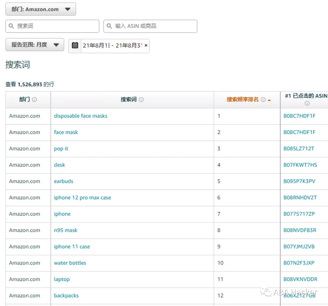
Task: Open the search term 'face mask'
Action: click(x=66, y=132)
